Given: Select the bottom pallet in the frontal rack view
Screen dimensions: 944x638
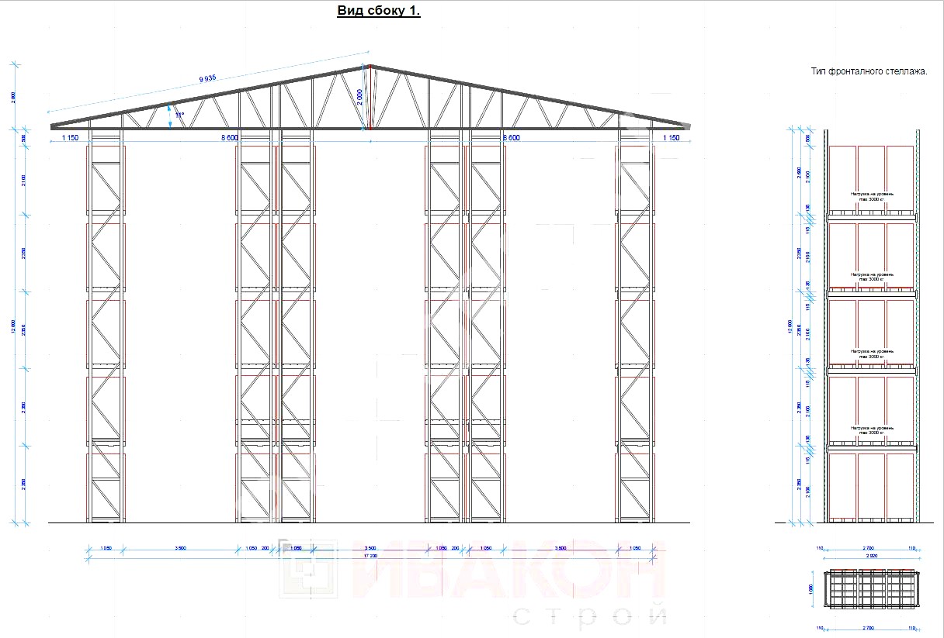Looking at the screenshot, I should click(x=871, y=486).
